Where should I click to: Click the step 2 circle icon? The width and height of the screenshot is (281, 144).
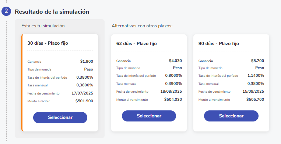pyautogui.click(x=6, y=11)
